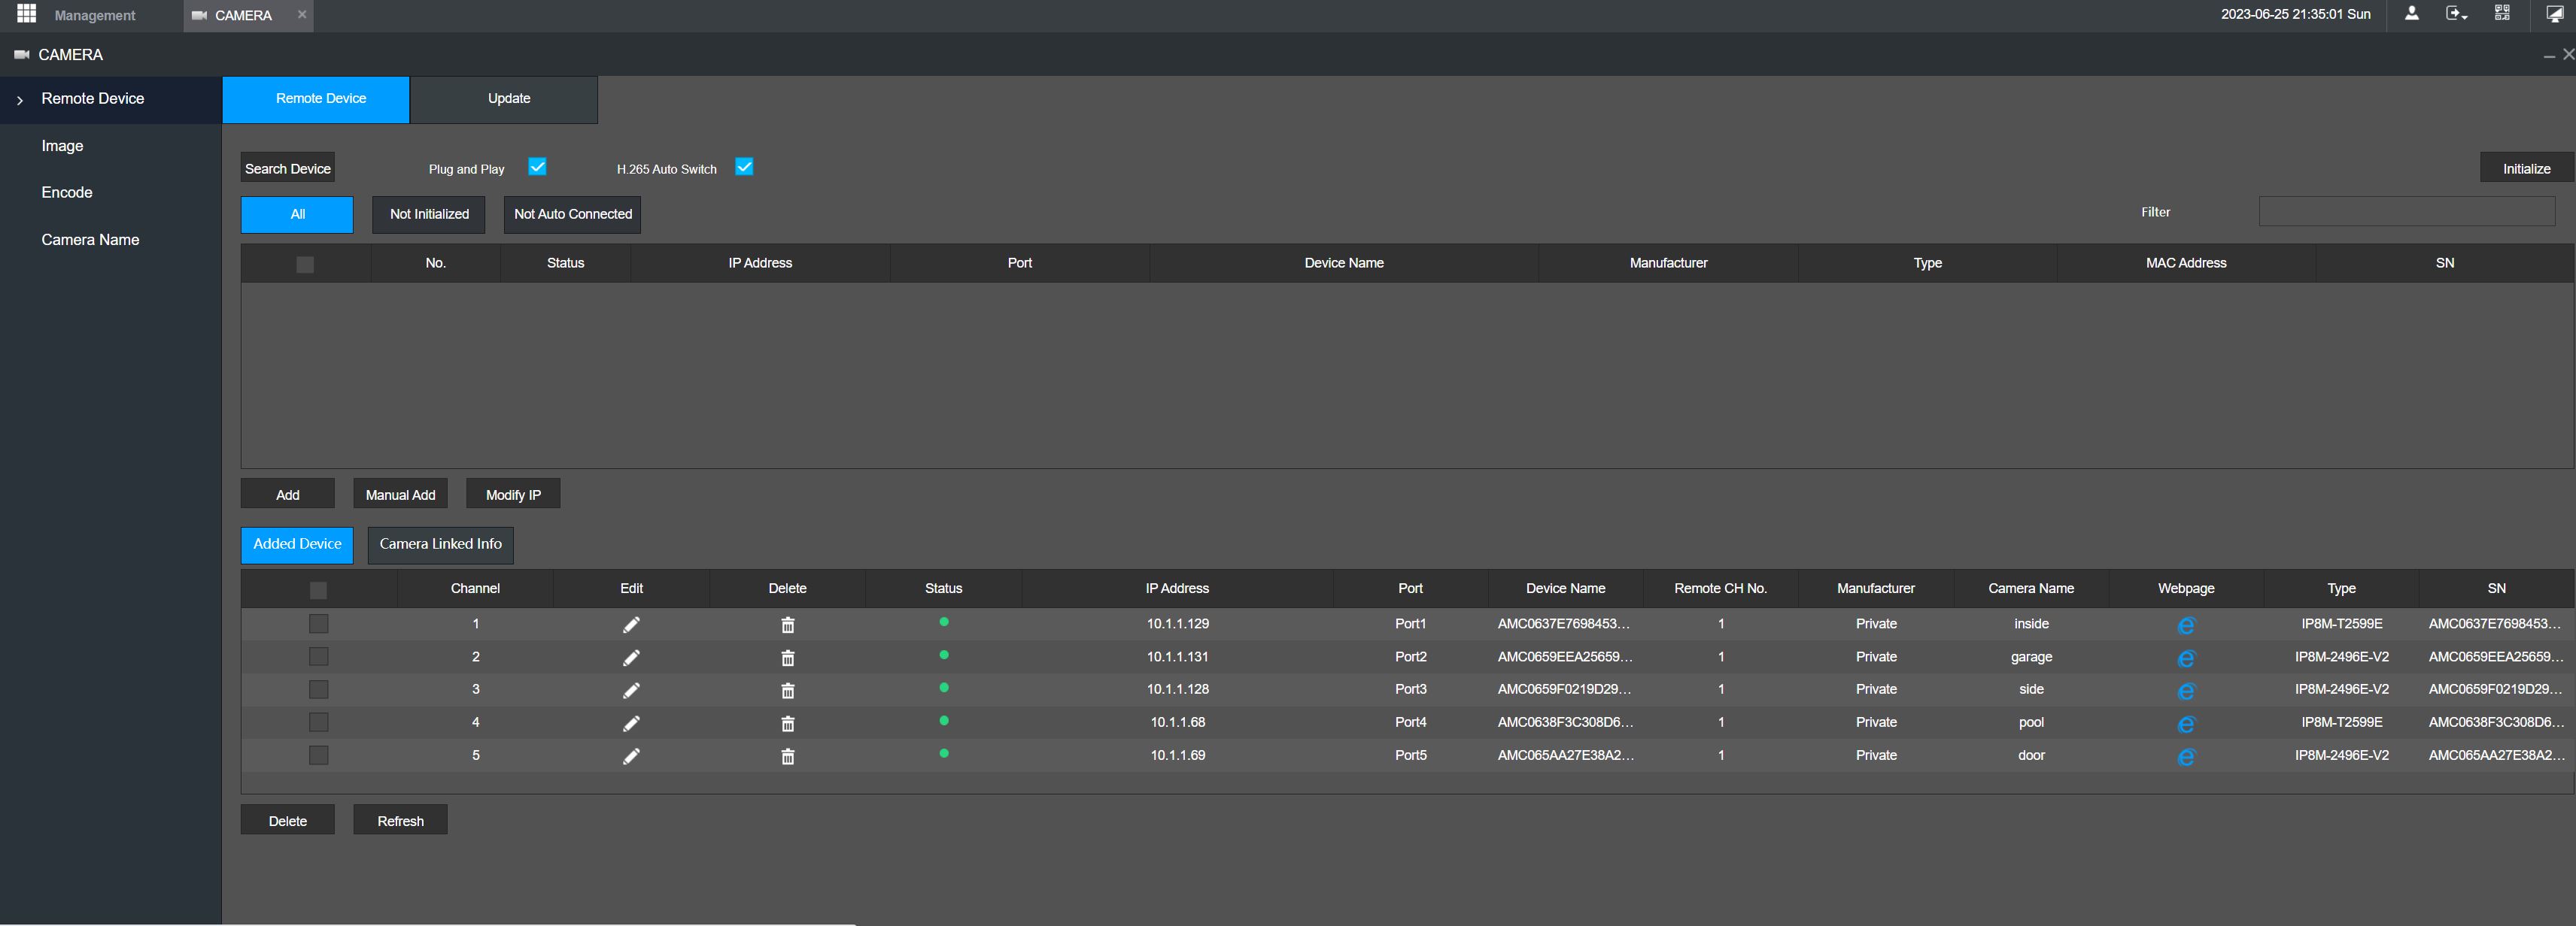Open Image settings in sidebar
This screenshot has width=2576, height=926.
[62, 146]
